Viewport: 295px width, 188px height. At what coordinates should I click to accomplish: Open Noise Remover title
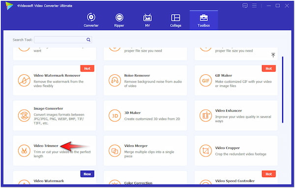point(137,75)
